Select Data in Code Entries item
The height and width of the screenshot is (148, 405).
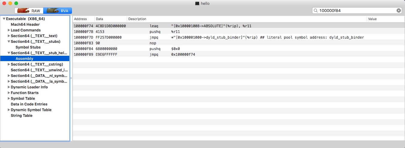click(x=29, y=104)
